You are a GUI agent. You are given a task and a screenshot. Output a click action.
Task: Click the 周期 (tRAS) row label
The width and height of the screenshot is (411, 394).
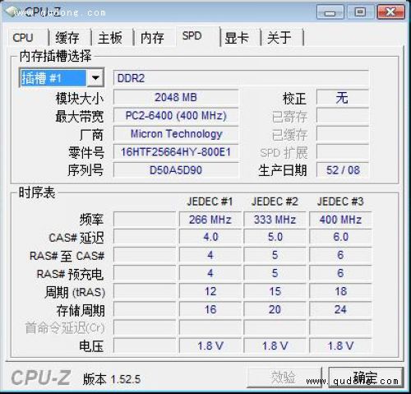(x=75, y=292)
